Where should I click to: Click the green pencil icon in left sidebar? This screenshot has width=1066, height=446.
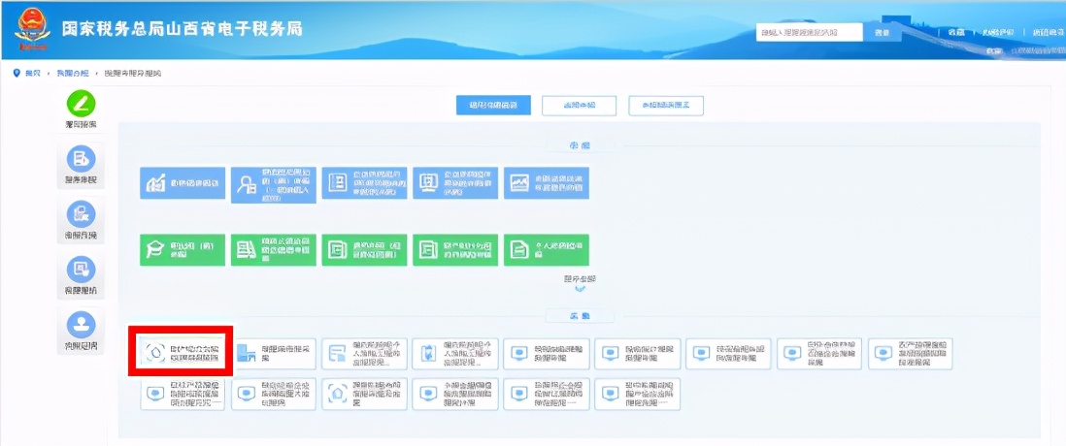pos(82,104)
